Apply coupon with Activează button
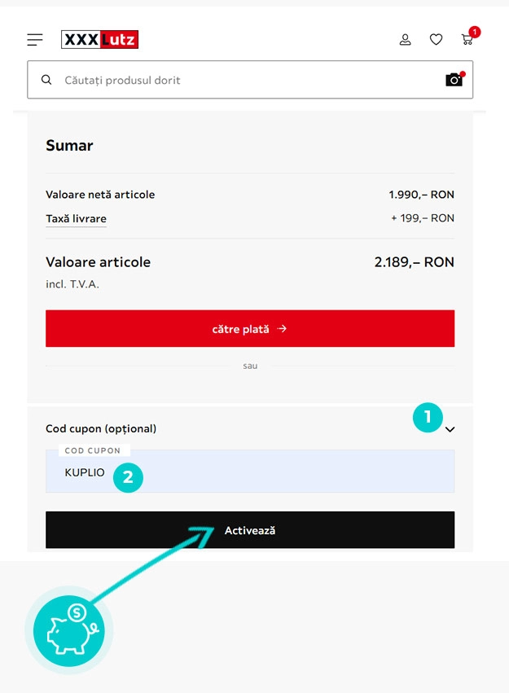 click(250, 530)
